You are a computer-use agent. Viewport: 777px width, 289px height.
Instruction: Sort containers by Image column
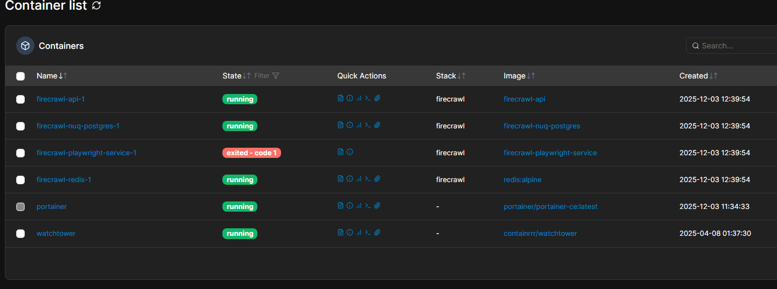click(x=519, y=76)
